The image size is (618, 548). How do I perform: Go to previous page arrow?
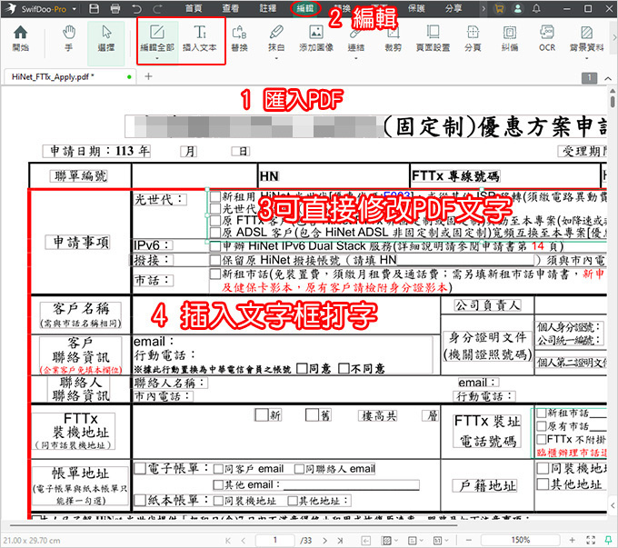pos(244,540)
